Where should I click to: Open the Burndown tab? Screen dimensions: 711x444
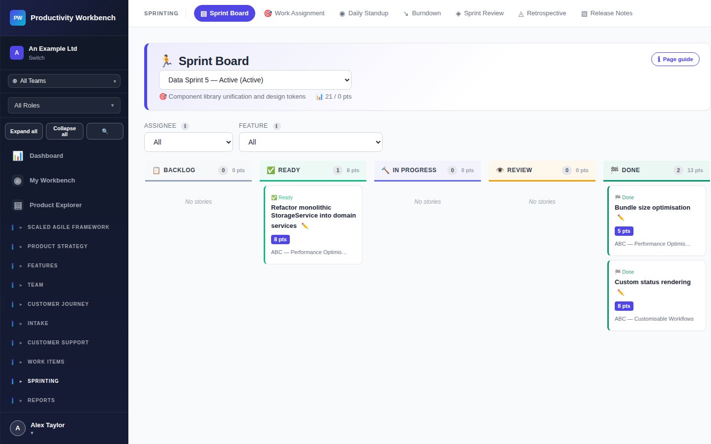point(422,13)
